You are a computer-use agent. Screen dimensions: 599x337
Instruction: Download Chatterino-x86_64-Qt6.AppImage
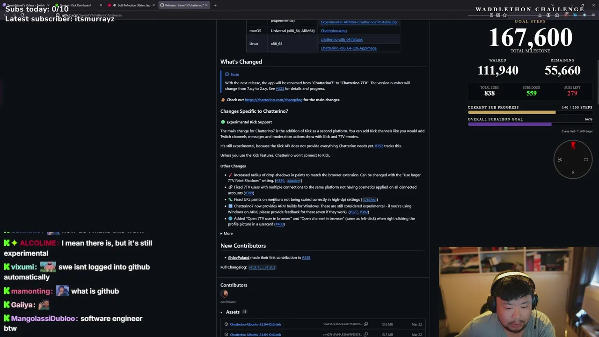[x=349, y=48]
